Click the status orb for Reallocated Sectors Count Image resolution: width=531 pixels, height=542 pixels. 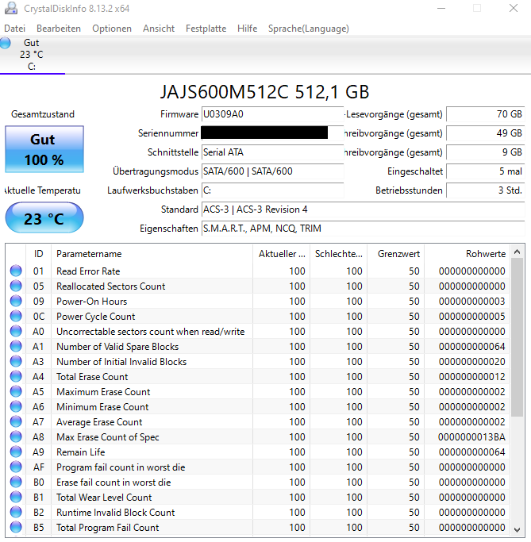click(16, 286)
